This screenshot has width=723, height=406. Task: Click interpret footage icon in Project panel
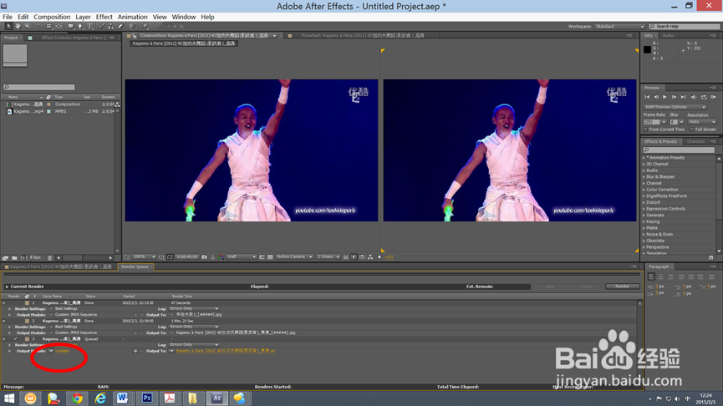click(x=5, y=257)
